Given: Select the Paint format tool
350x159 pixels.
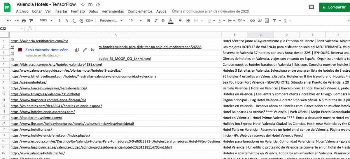Looking at the screenshot, I should pyautogui.click(x=31, y=21).
